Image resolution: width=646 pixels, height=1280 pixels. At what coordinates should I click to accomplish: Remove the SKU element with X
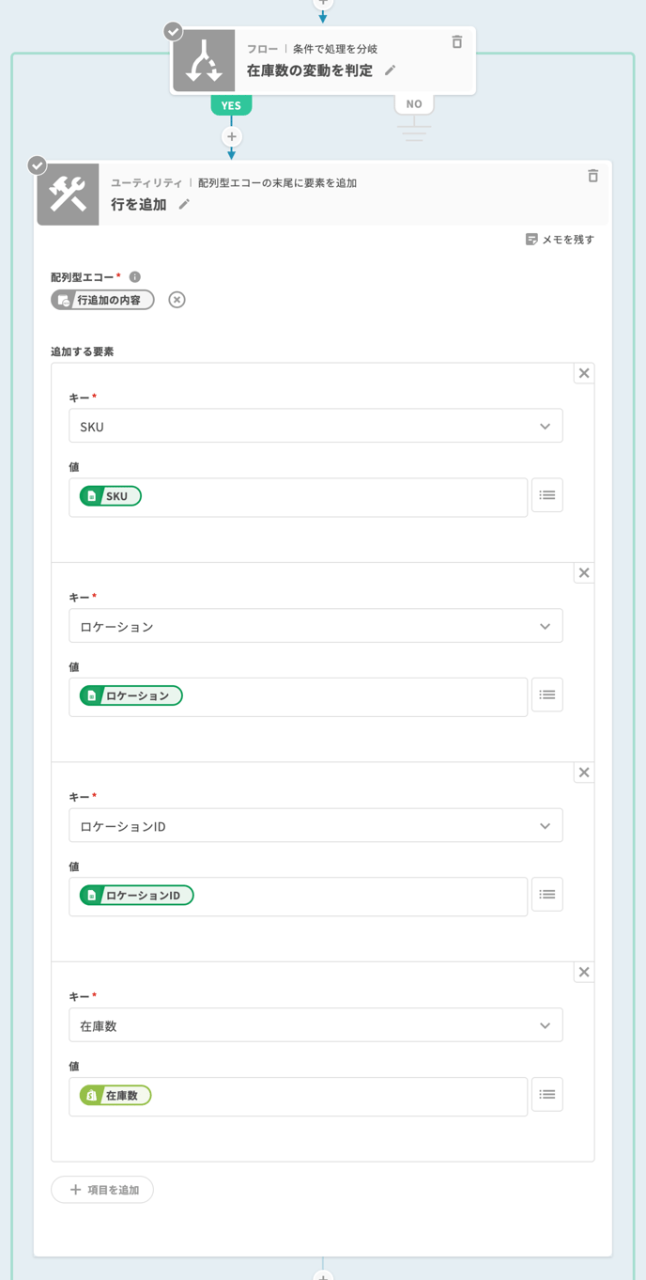[584, 373]
